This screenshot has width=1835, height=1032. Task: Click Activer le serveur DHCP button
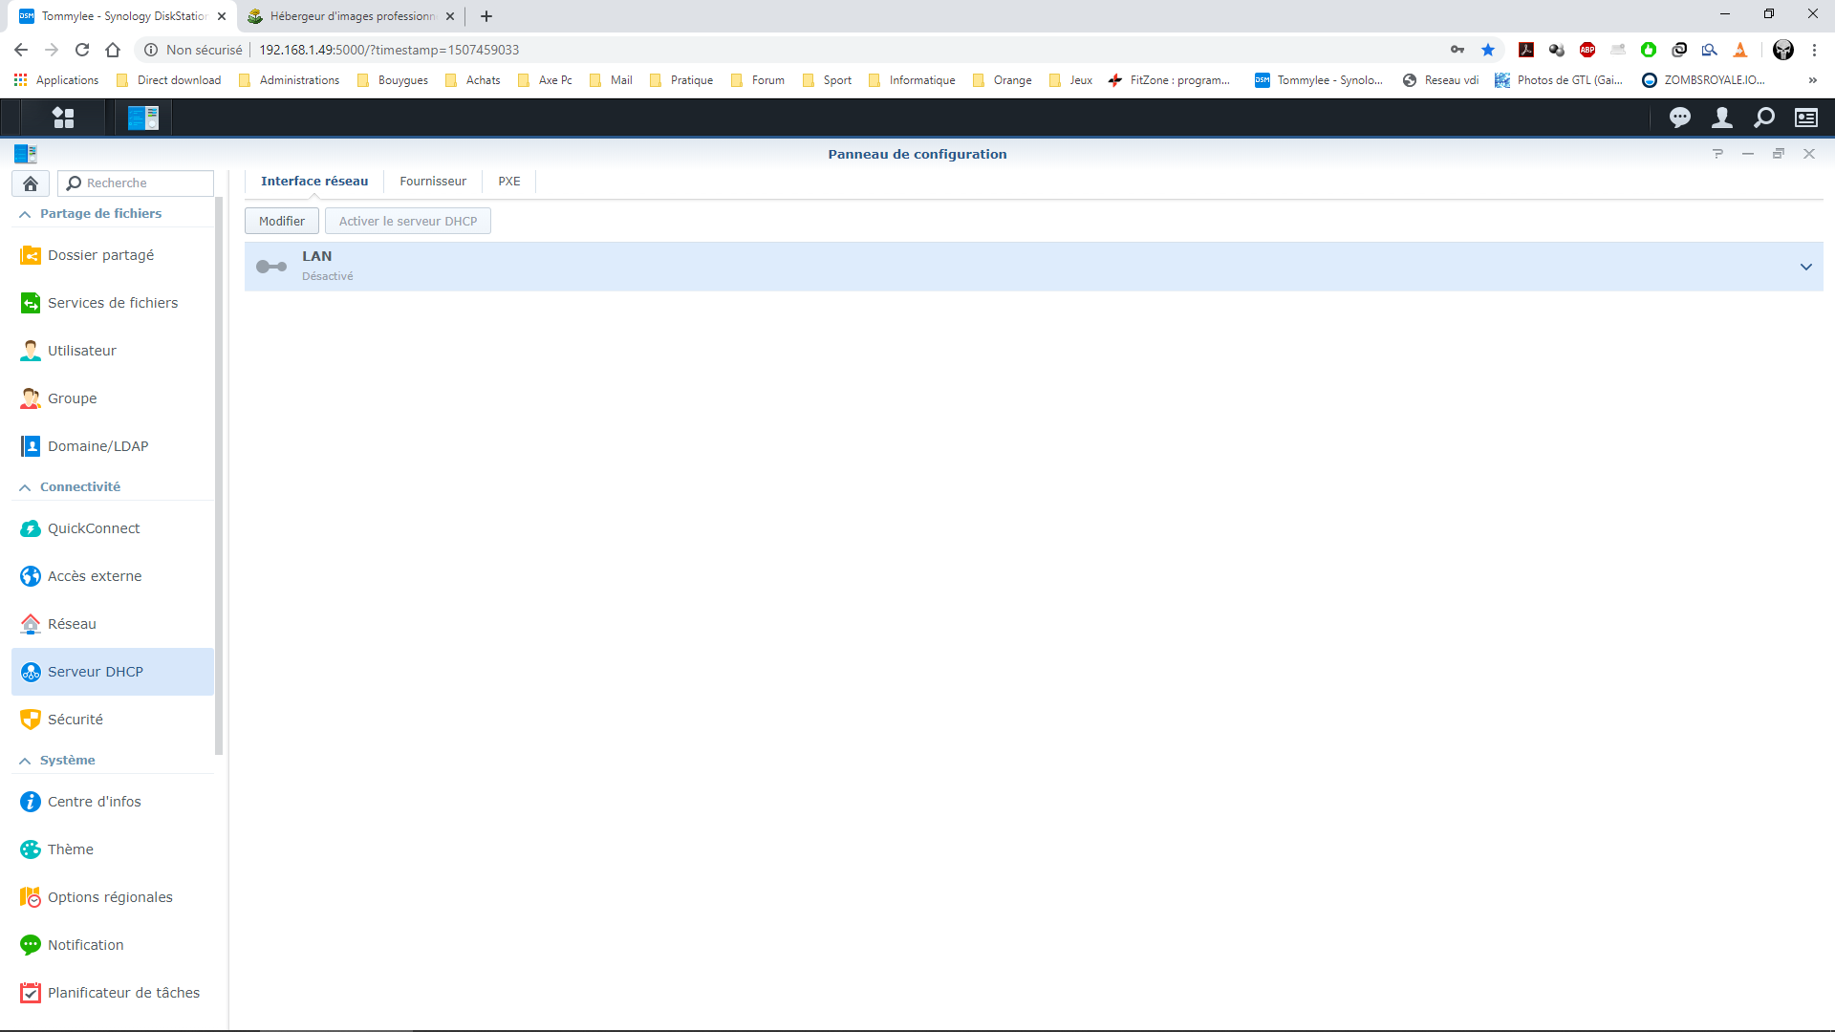[x=407, y=221]
